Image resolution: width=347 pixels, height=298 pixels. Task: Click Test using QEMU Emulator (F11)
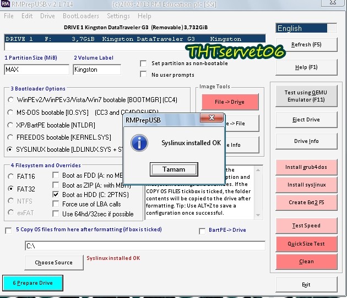click(306, 96)
